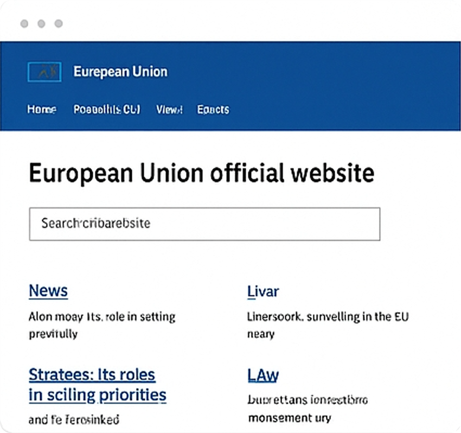This screenshot has height=433, width=461.
Task: Click the search website input field
Action: click(203, 224)
